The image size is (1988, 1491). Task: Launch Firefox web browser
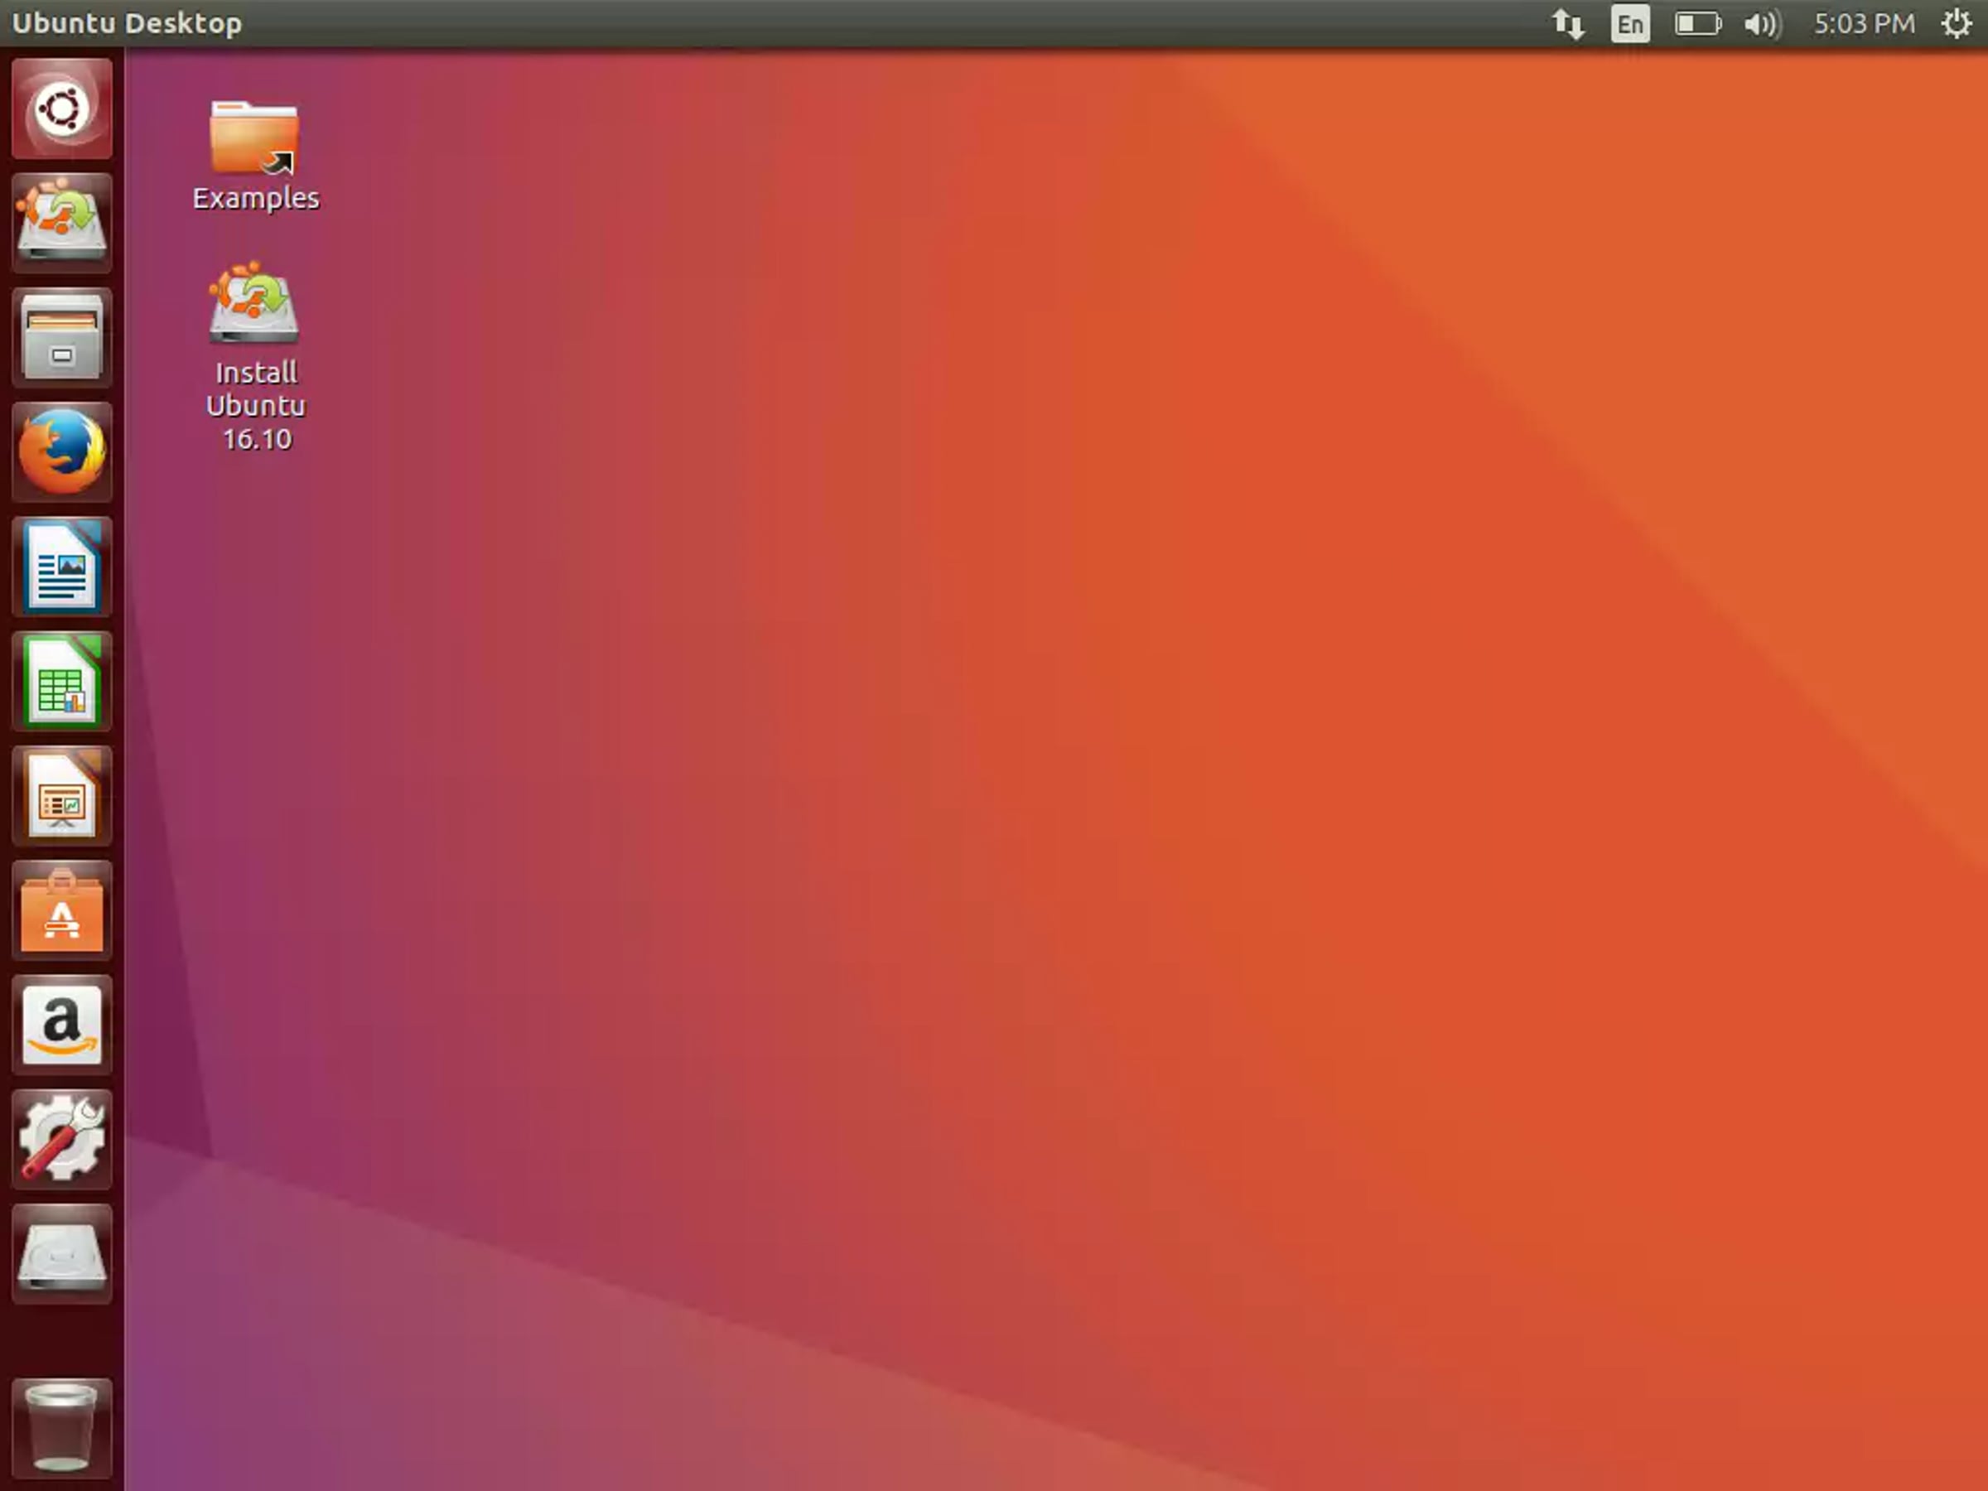pyautogui.click(x=62, y=452)
